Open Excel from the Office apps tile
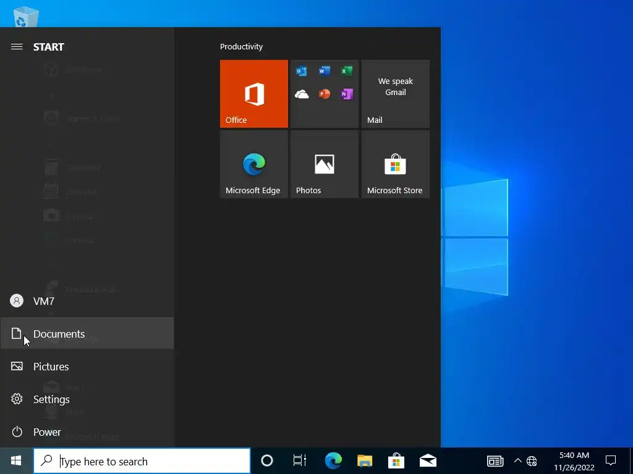This screenshot has width=633, height=474. pos(347,72)
